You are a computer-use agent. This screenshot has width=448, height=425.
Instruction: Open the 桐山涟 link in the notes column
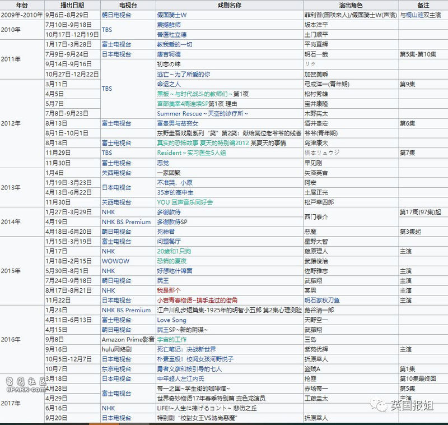click(x=415, y=15)
